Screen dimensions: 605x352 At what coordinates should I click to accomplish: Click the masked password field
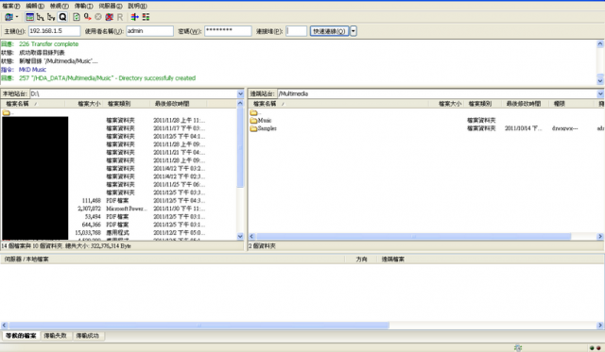point(228,31)
